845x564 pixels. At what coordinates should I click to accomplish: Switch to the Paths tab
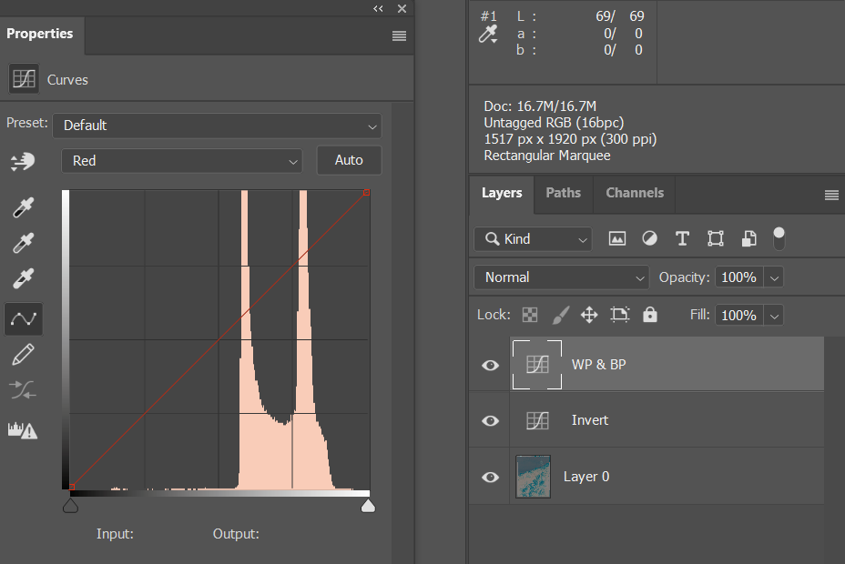tap(563, 193)
